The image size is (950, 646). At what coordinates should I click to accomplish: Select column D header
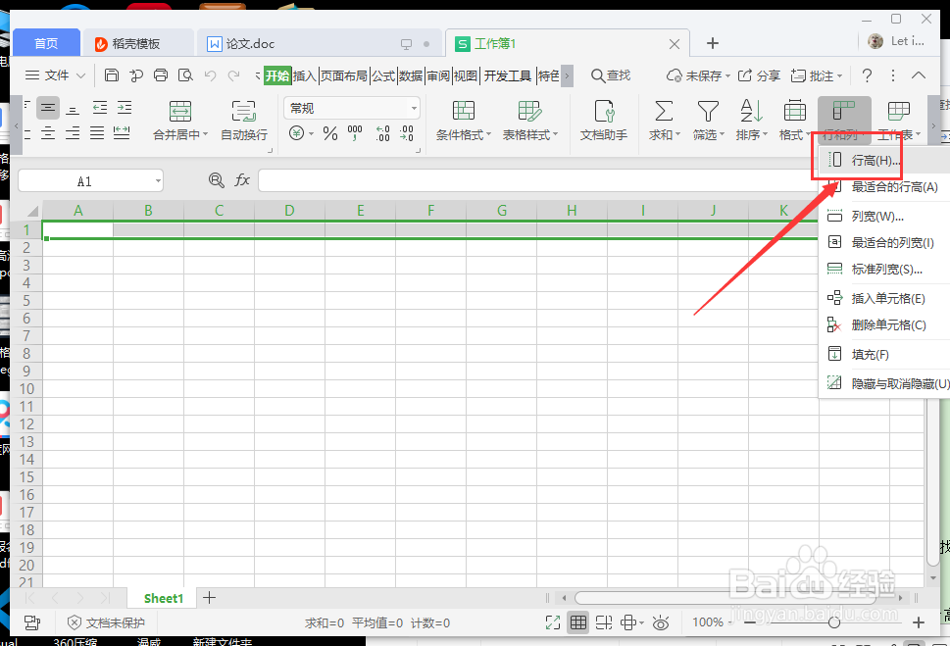point(289,211)
